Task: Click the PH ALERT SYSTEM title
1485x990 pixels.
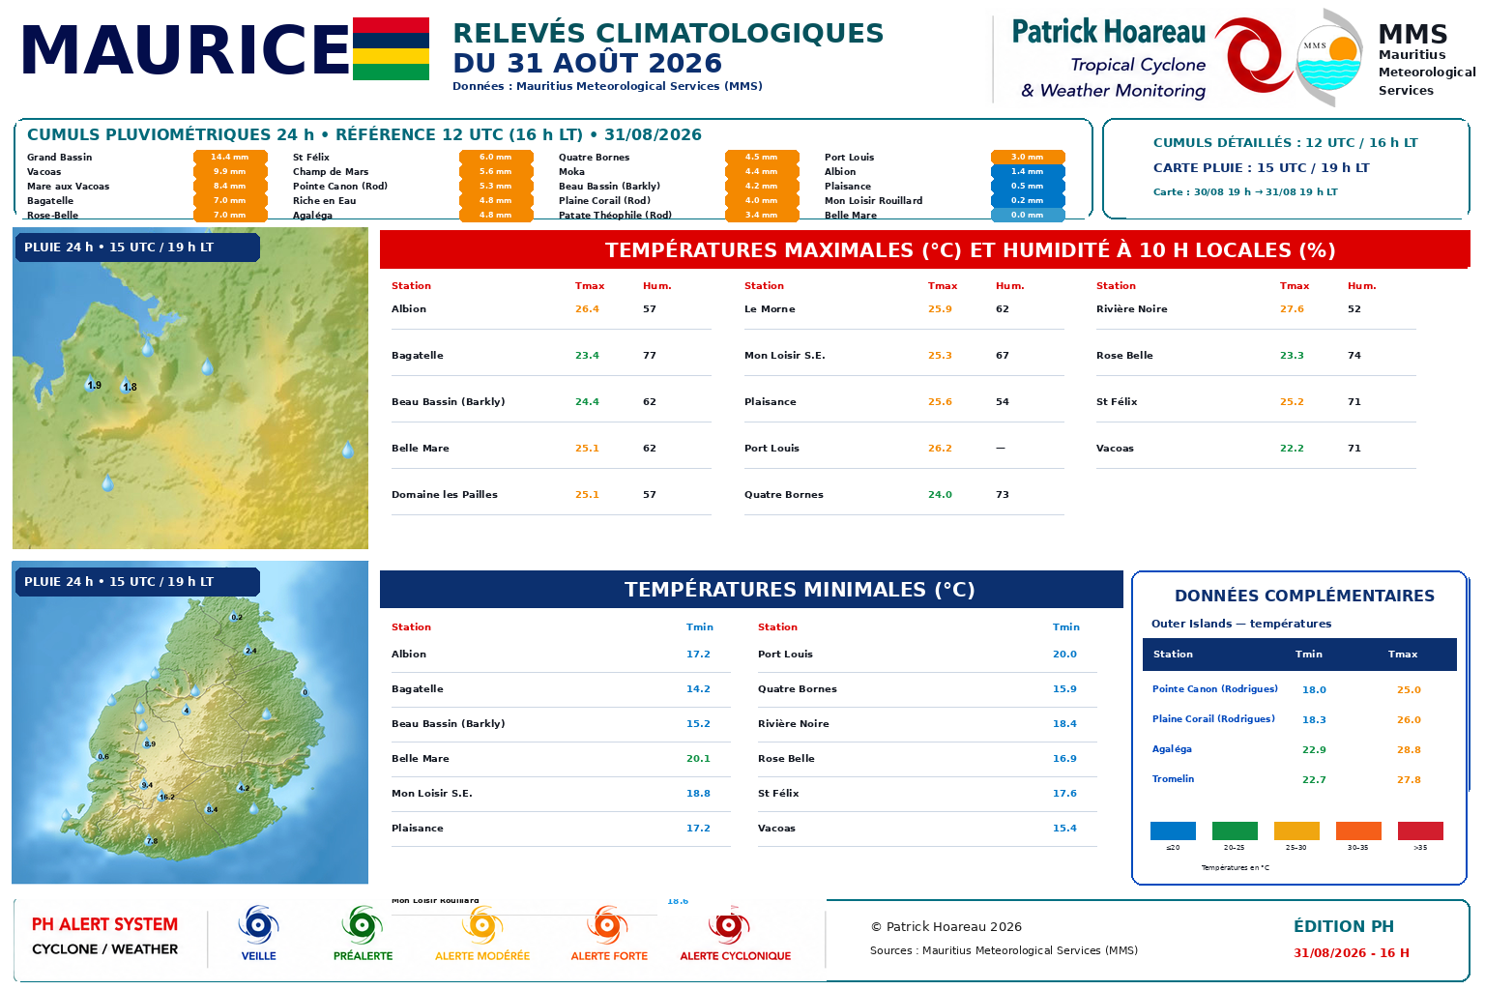Action: tap(104, 924)
